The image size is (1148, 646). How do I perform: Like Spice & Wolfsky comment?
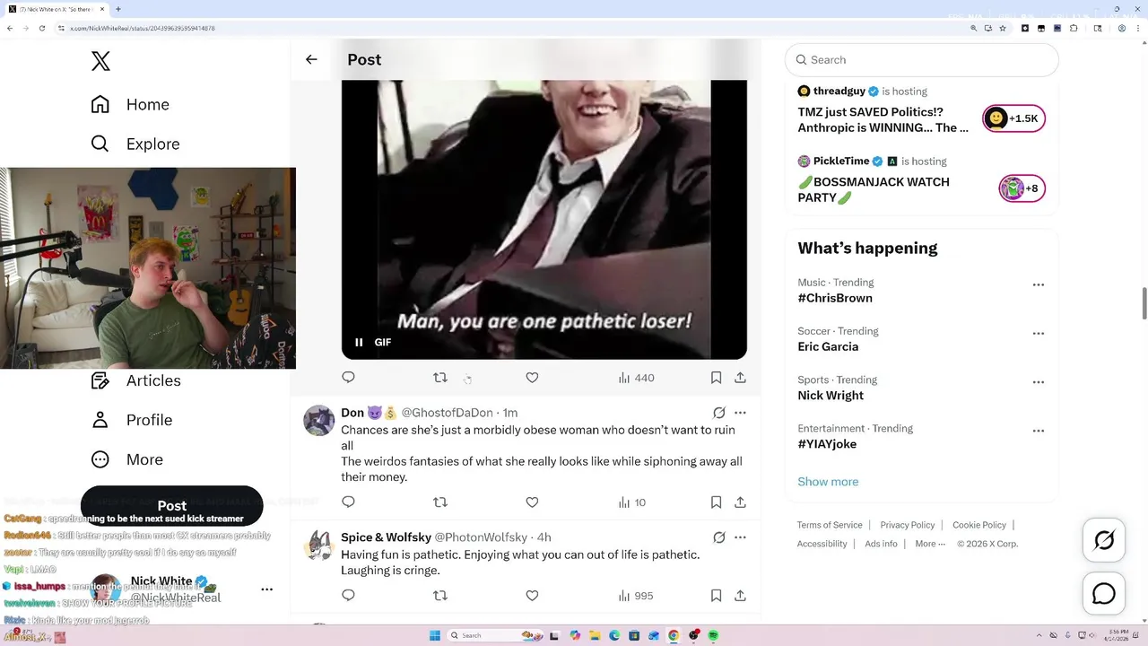point(532,596)
